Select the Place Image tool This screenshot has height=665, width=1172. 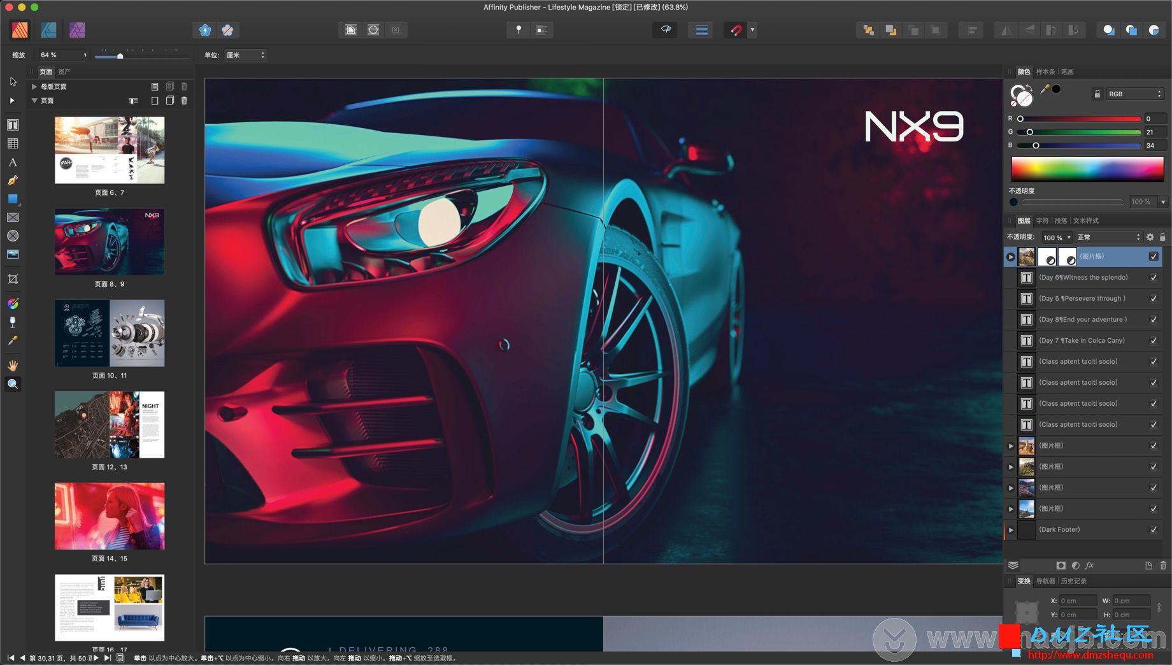(x=13, y=254)
